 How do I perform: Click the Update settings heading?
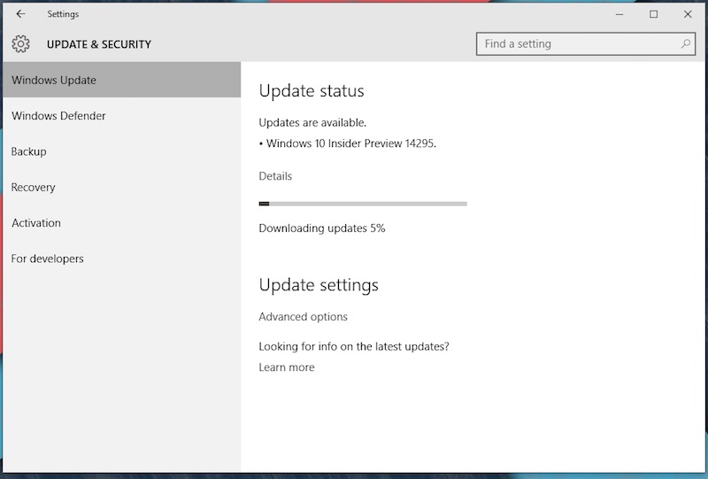coord(319,285)
